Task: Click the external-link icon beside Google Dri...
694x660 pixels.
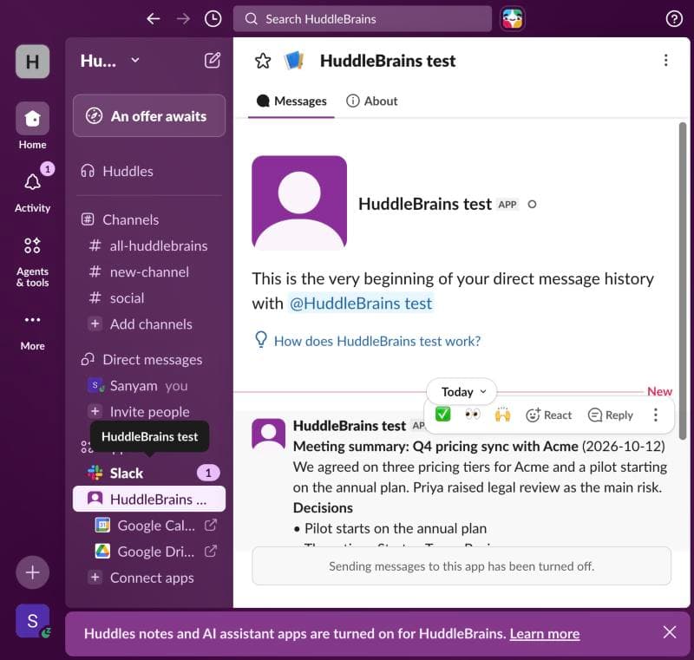Action: 211,552
